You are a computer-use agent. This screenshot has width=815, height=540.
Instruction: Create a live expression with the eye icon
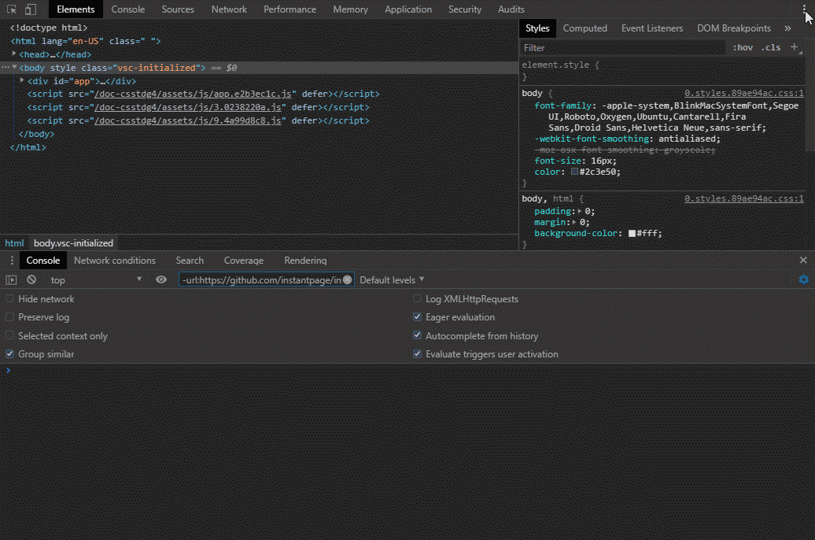coord(161,279)
